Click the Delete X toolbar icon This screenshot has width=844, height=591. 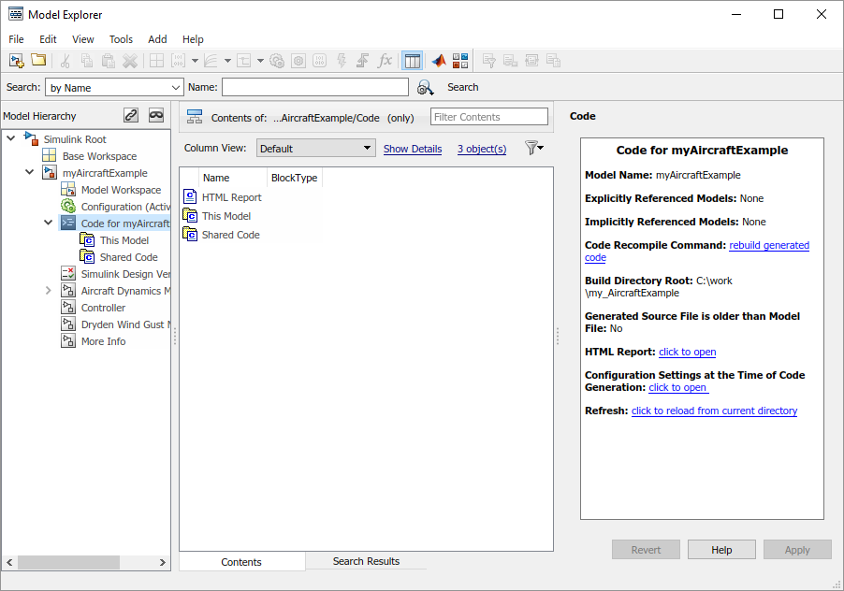click(x=130, y=61)
